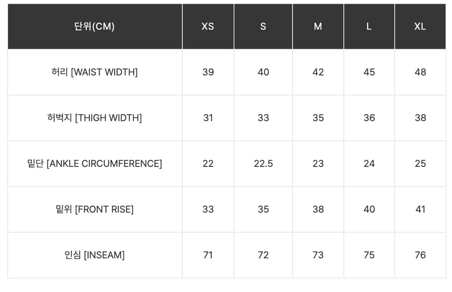Select the XL size column header

[420, 27]
